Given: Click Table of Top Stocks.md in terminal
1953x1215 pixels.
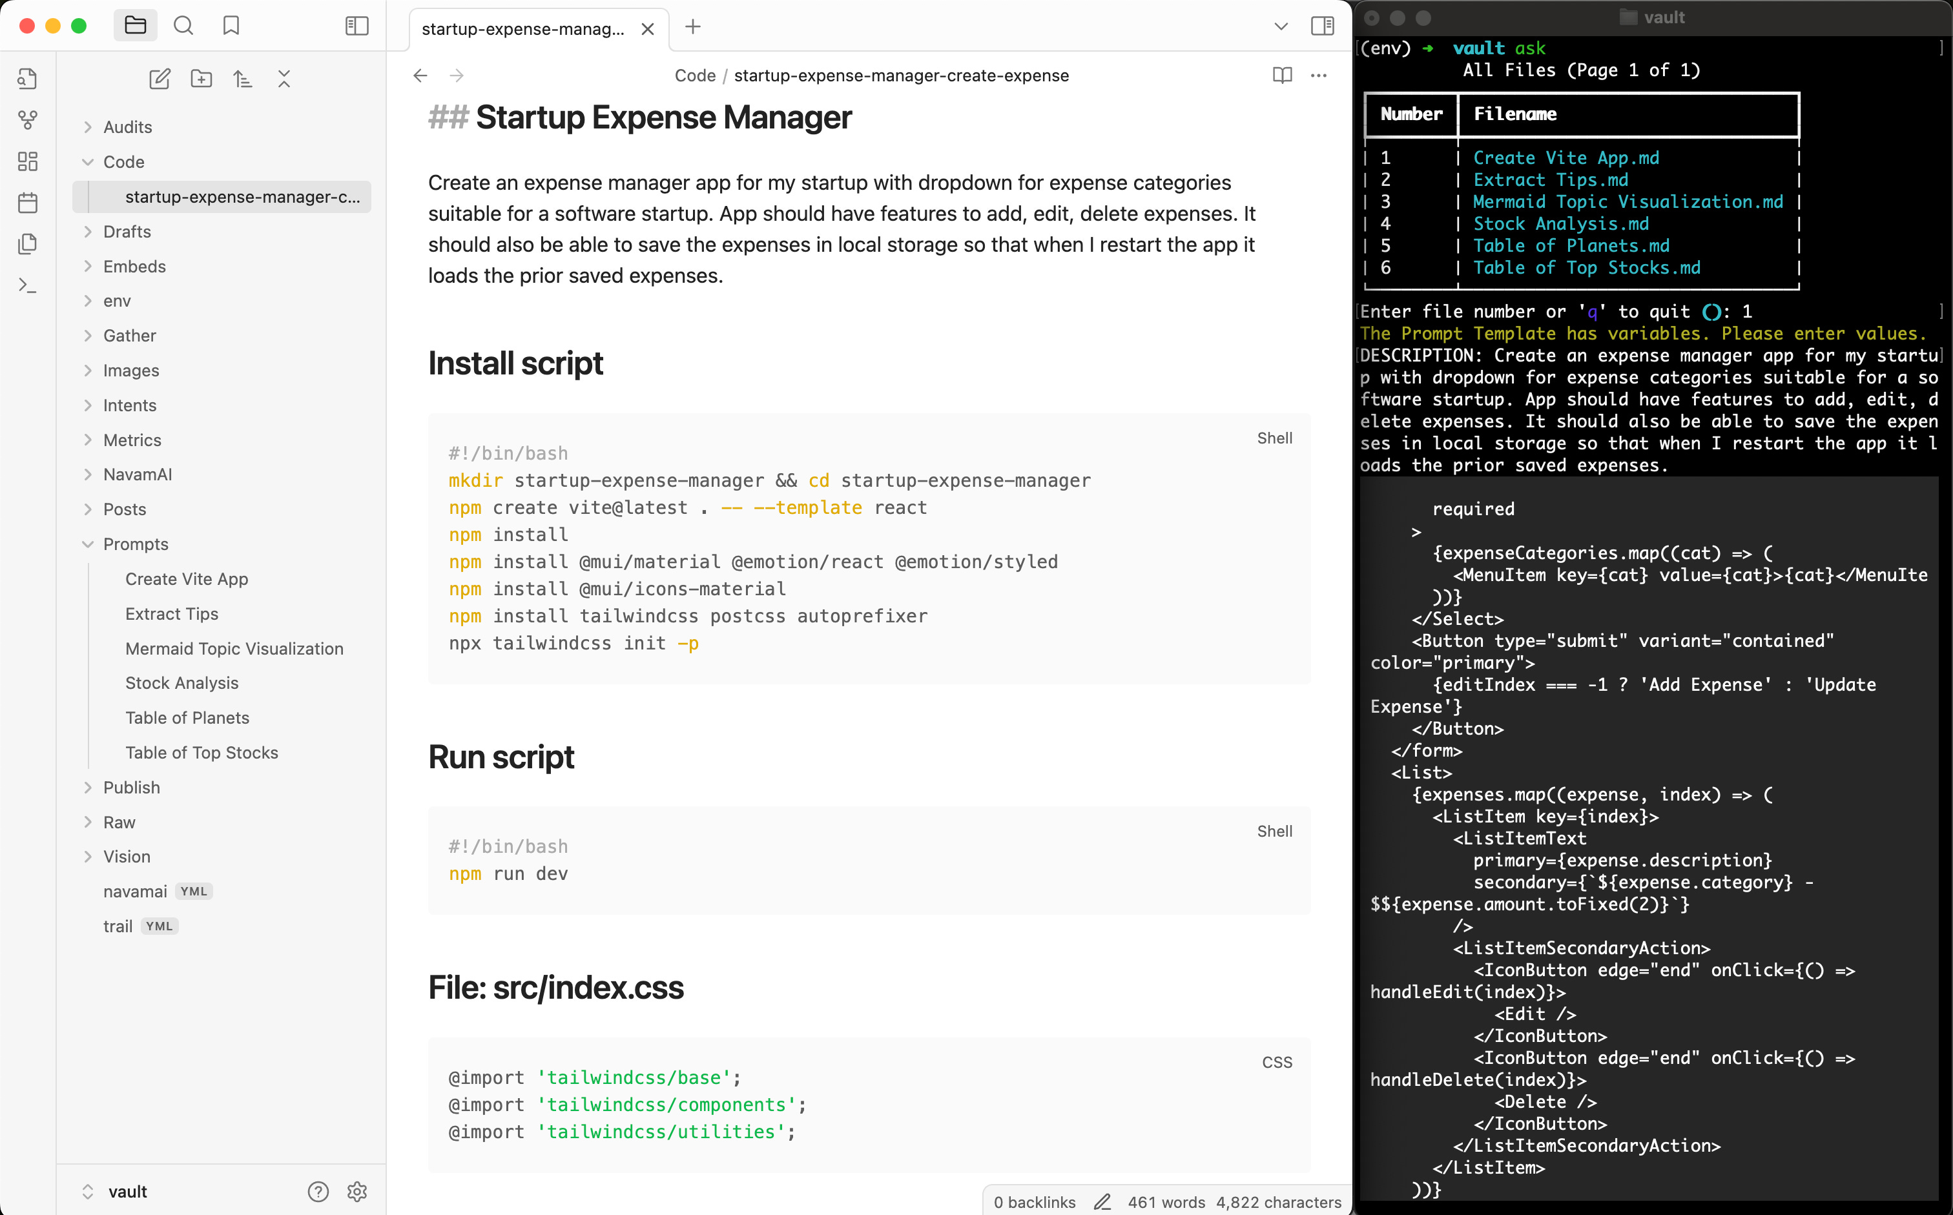Looking at the screenshot, I should [x=1587, y=267].
